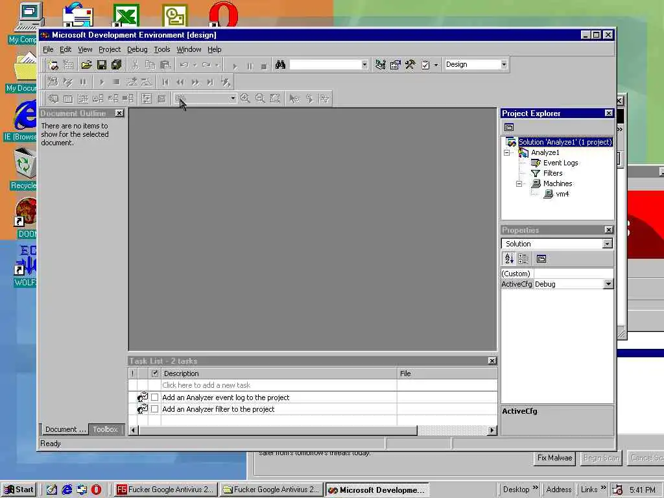This screenshot has height=498, width=664.
Task: Open the Tools menu
Action: point(161,49)
